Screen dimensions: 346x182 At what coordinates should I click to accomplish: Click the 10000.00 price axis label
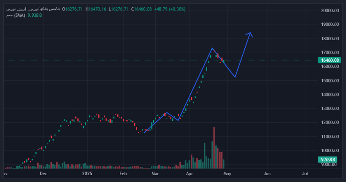[330, 150]
